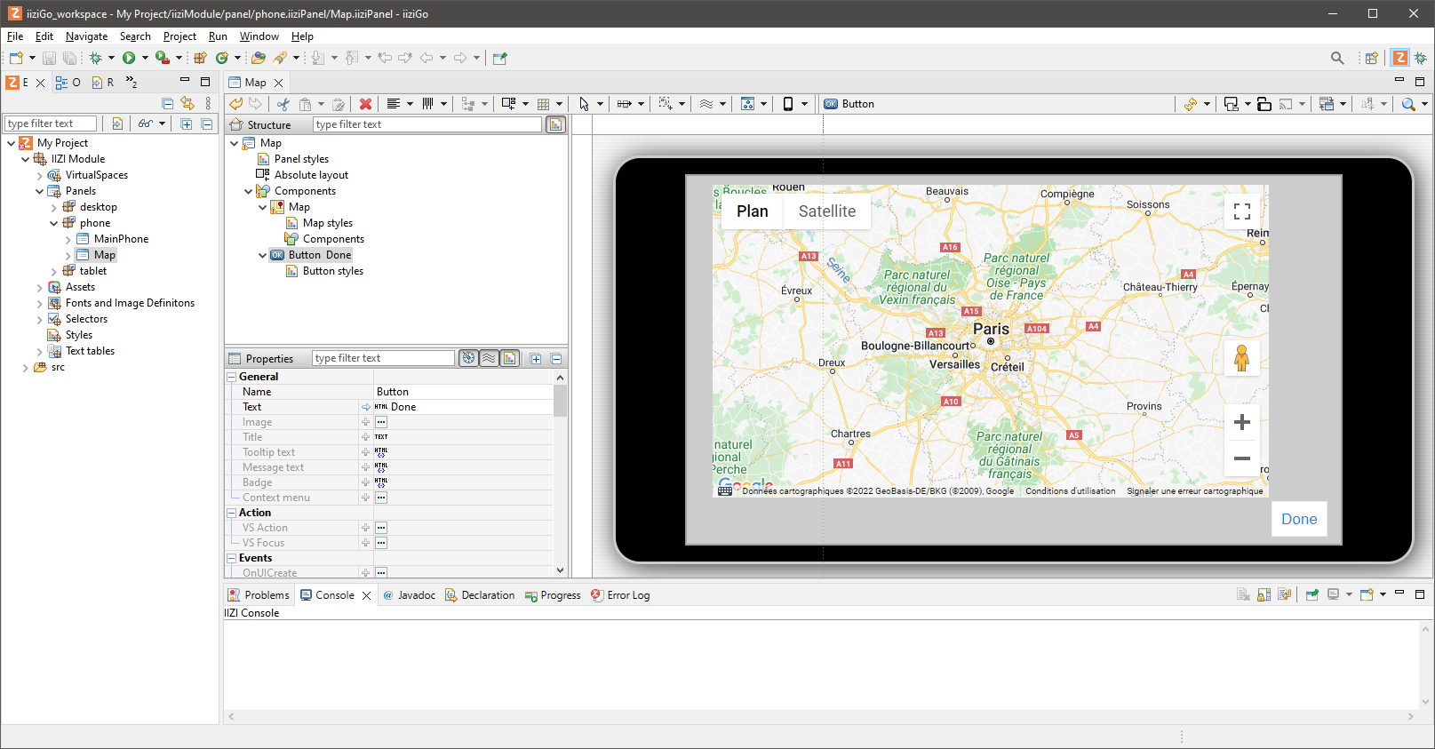
Task: Click the green Run button in main toolbar
Action: point(129,58)
